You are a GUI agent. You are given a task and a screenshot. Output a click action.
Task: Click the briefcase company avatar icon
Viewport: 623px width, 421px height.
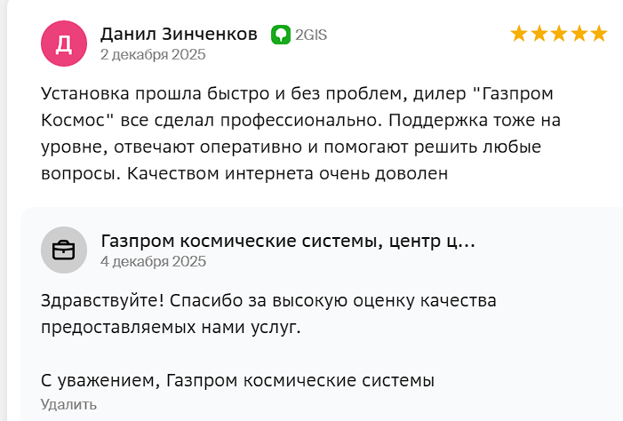coord(63,250)
